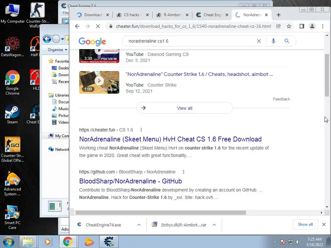Open Chrome three-dot menu

tap(323, 26)
